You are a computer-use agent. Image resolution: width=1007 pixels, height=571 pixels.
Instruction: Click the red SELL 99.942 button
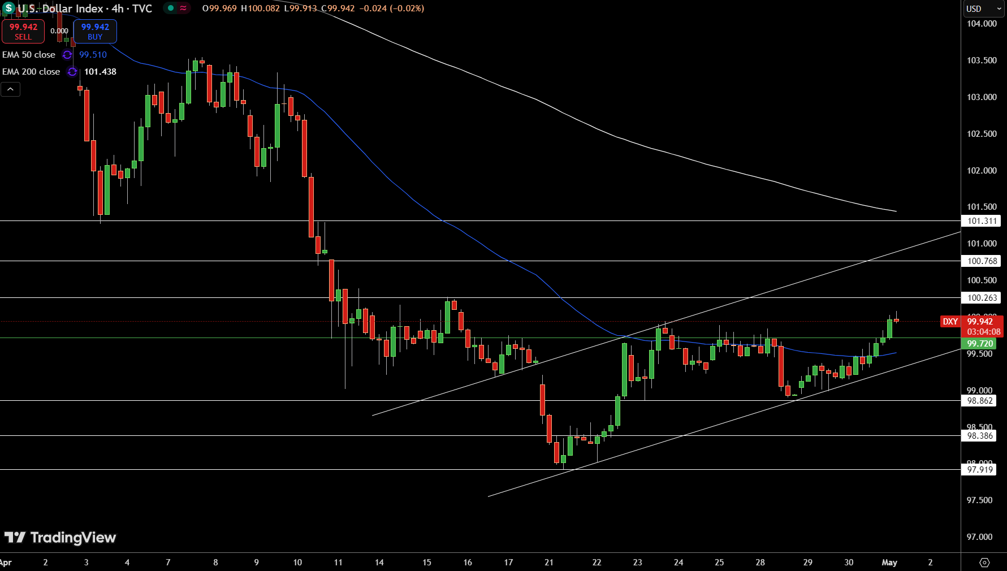coord(23,31)
